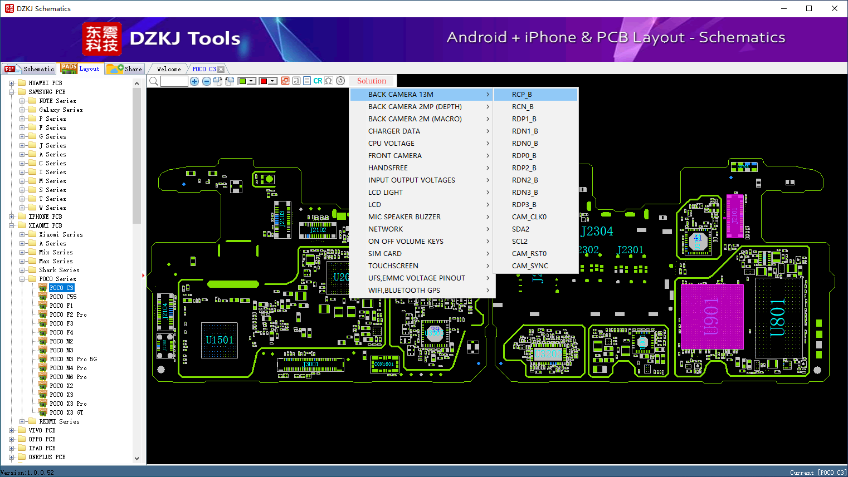Expand the IPHONE PCB tree node
The height and width of the screenshot is (477, 848).
[x=11, y=217]
